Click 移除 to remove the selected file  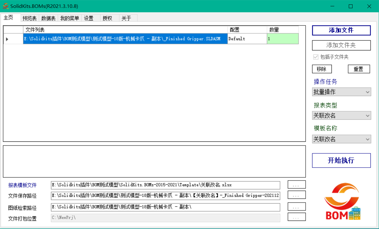[x=322, y=69]
